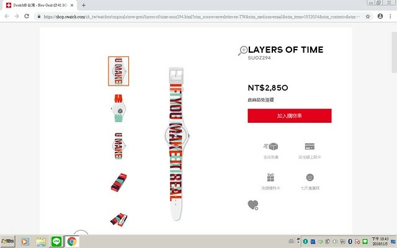Add watch to wishlist with heart icon
397x248 pixels.
tap(252, 205)
